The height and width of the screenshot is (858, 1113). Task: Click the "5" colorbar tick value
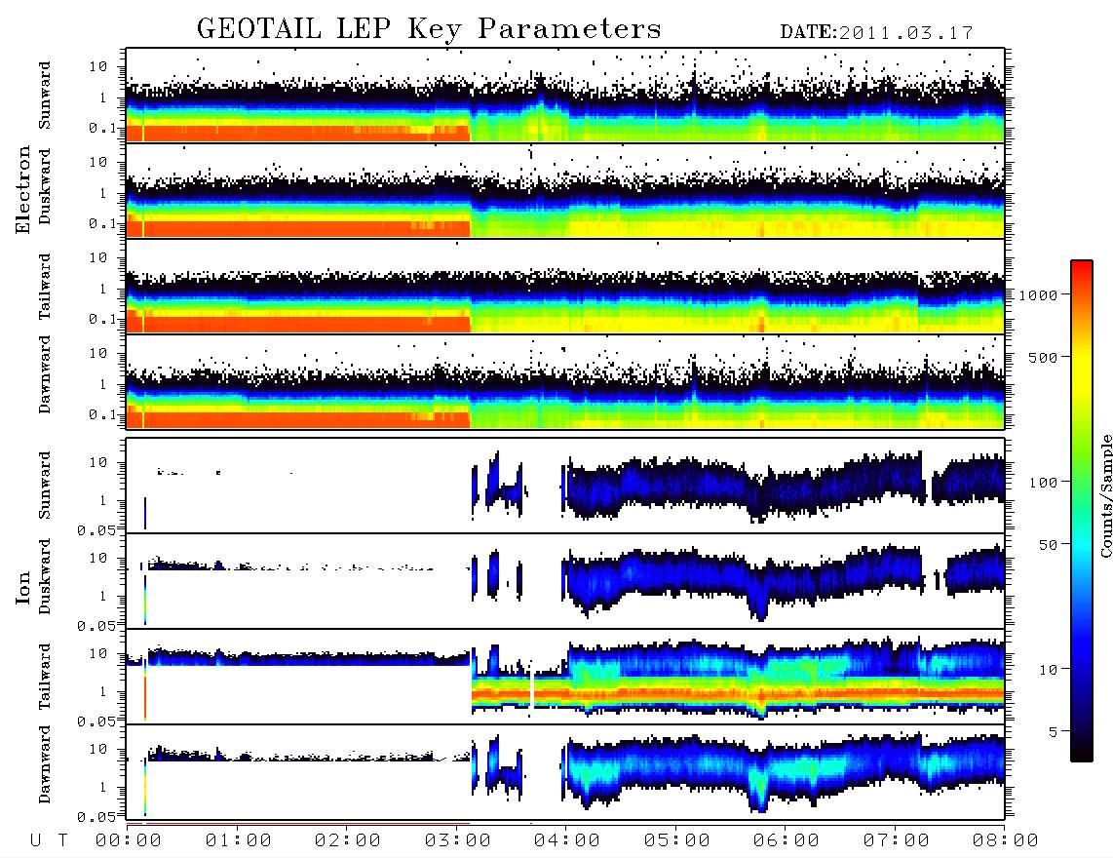click(1053, 732)
